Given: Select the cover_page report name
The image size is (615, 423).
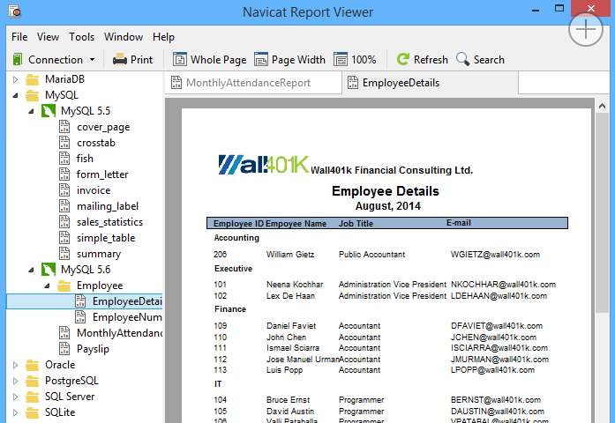Looking at the screenshot, I should coord(103,127).
